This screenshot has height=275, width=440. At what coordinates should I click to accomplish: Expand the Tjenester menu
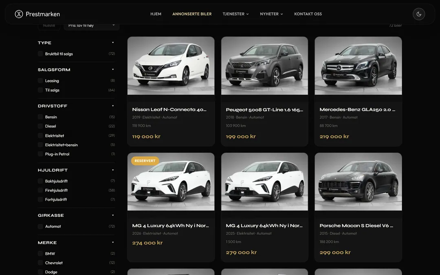coord(236,14)
